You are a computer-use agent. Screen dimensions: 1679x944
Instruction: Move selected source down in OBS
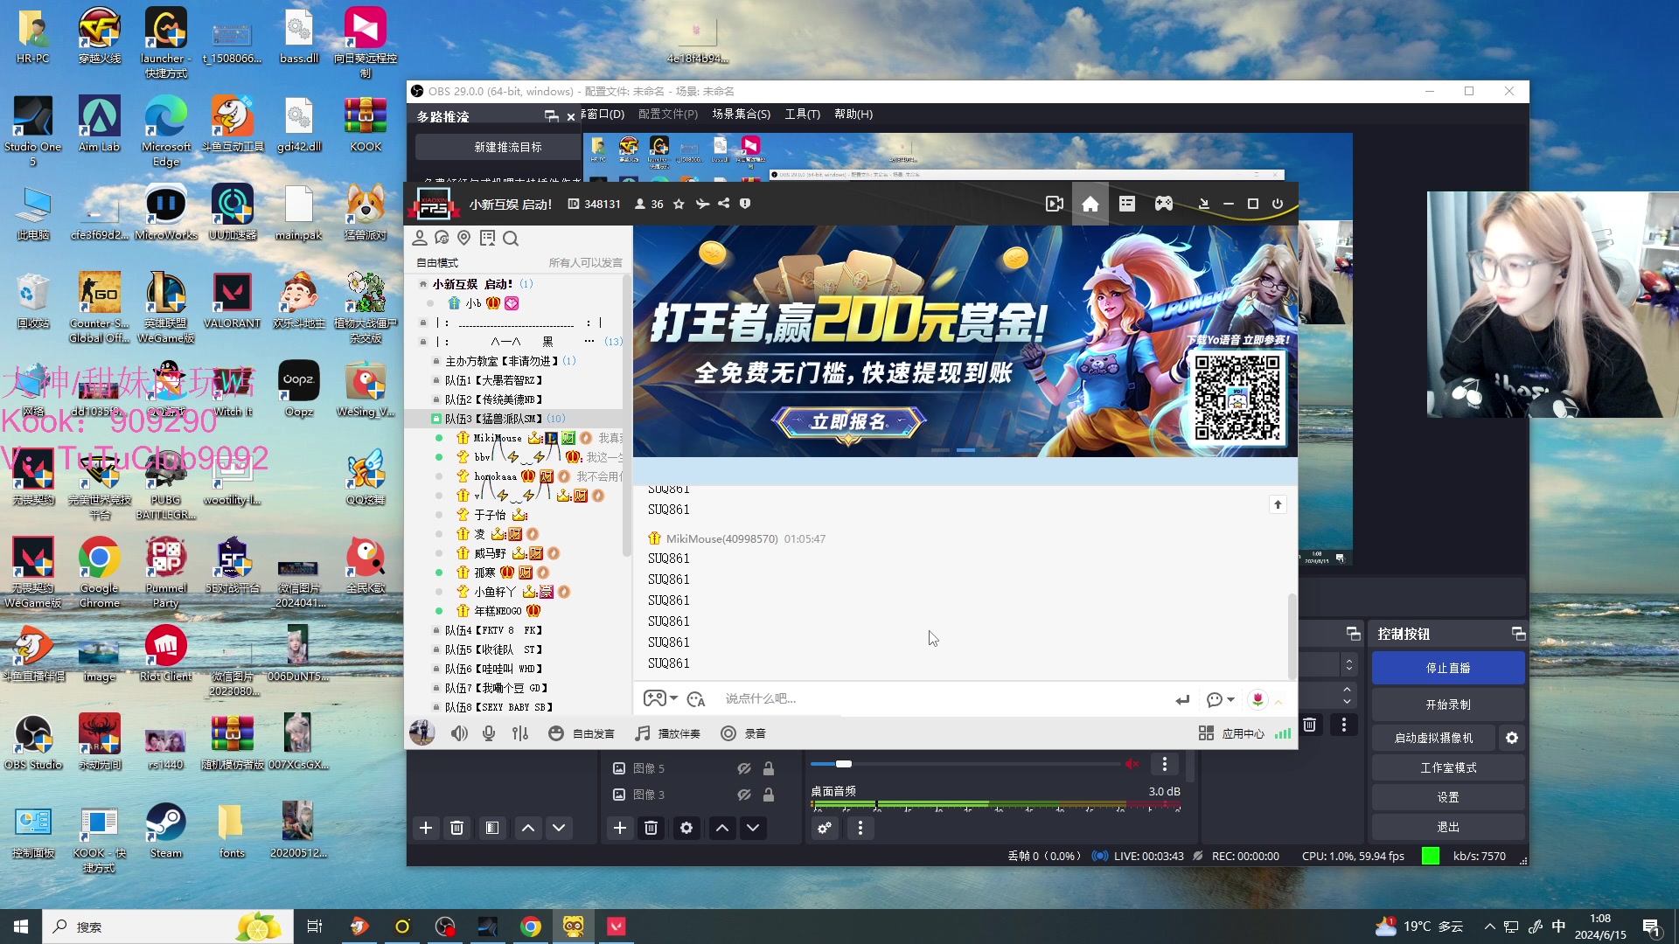753,828
